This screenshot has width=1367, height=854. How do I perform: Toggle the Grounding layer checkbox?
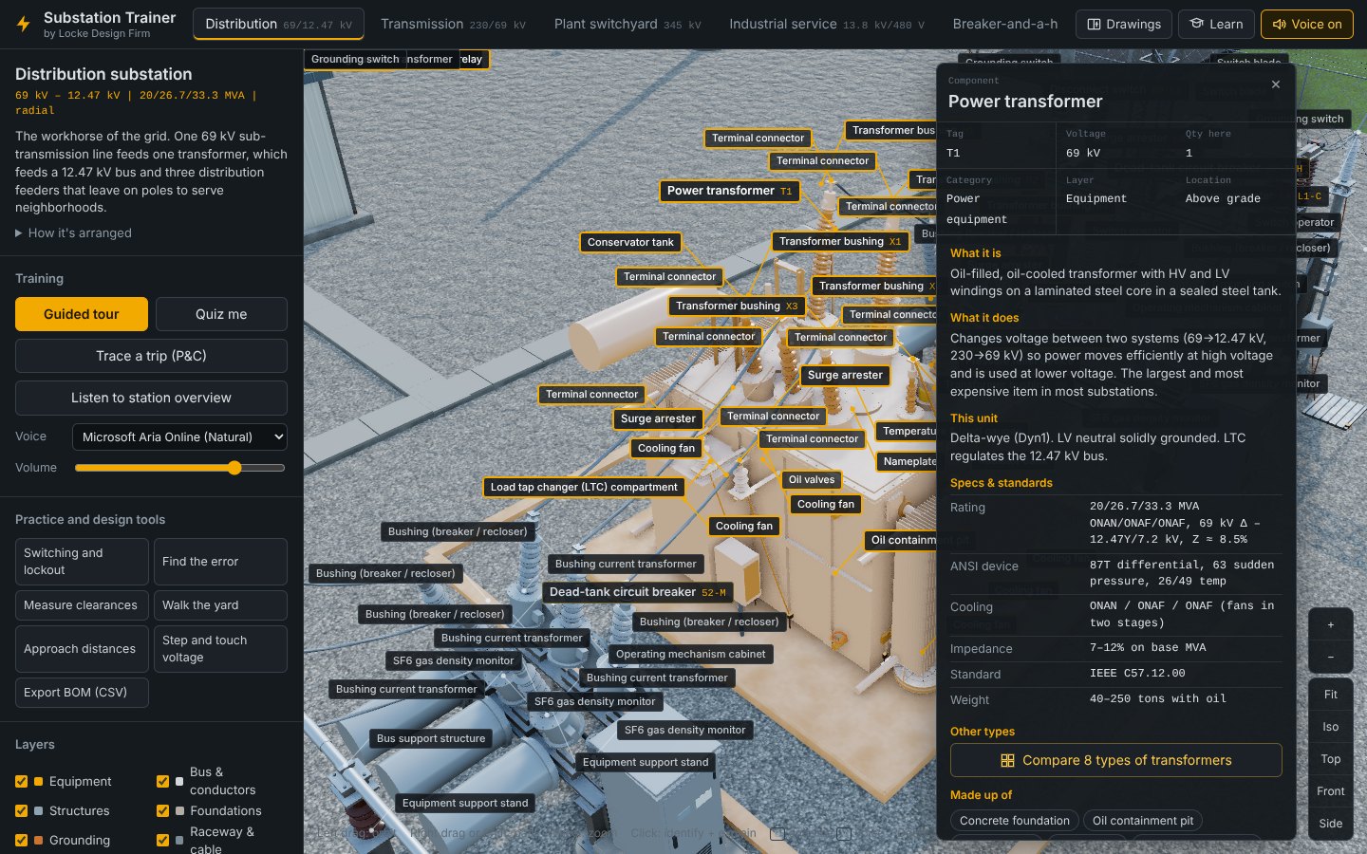(x=21, y=841)
